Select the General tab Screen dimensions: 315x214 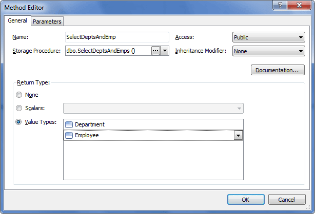coord(17,20)
